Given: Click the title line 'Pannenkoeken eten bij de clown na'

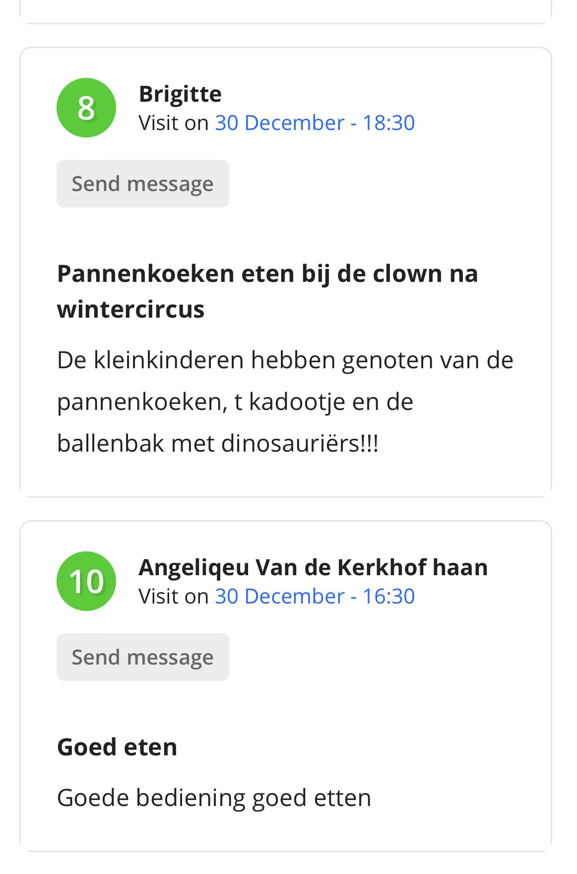Looking at the screenshot, I should 267,274.
